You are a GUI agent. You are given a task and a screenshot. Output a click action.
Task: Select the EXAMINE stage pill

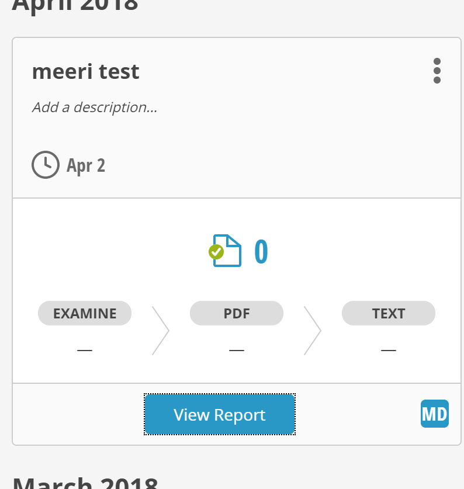point(85,313)
